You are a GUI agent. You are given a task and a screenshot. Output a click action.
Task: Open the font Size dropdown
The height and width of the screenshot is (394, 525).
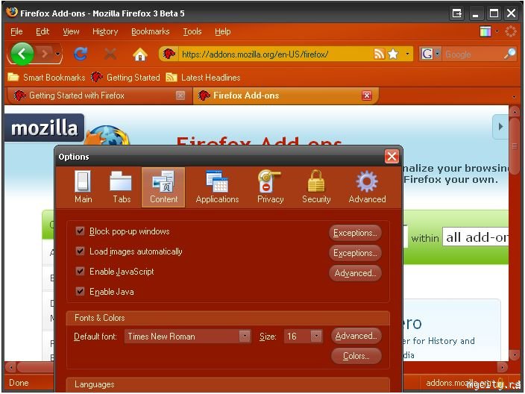pos(304,336)
